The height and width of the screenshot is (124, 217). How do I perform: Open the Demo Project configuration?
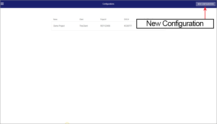(x=59, y=26)
